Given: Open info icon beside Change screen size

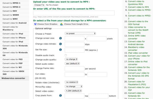Looking at the screenshot, I should pyautogui.click(x=60, y=38).
